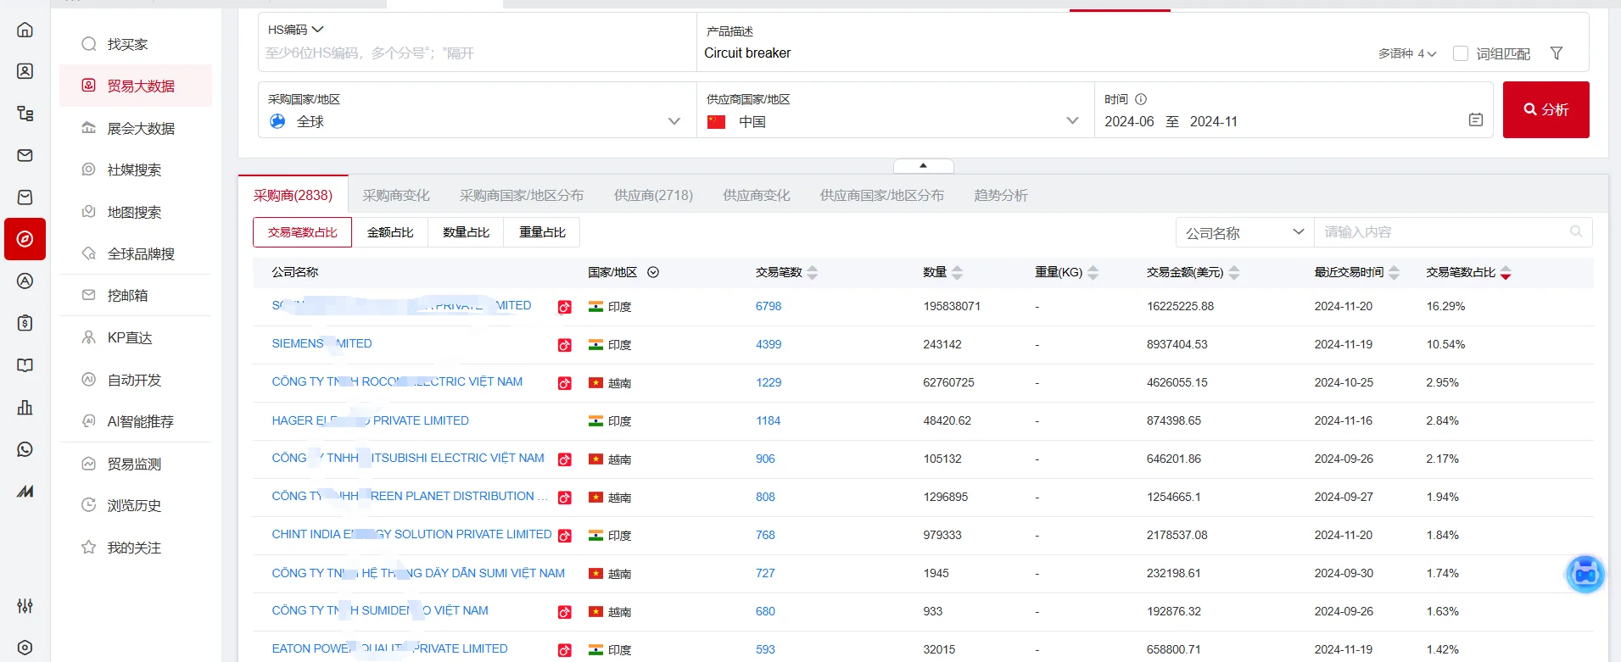Open SIEMENS LIMITED company link
Image resolution: width=1621 pixels, height=662 pixels.
pos(321,343)
